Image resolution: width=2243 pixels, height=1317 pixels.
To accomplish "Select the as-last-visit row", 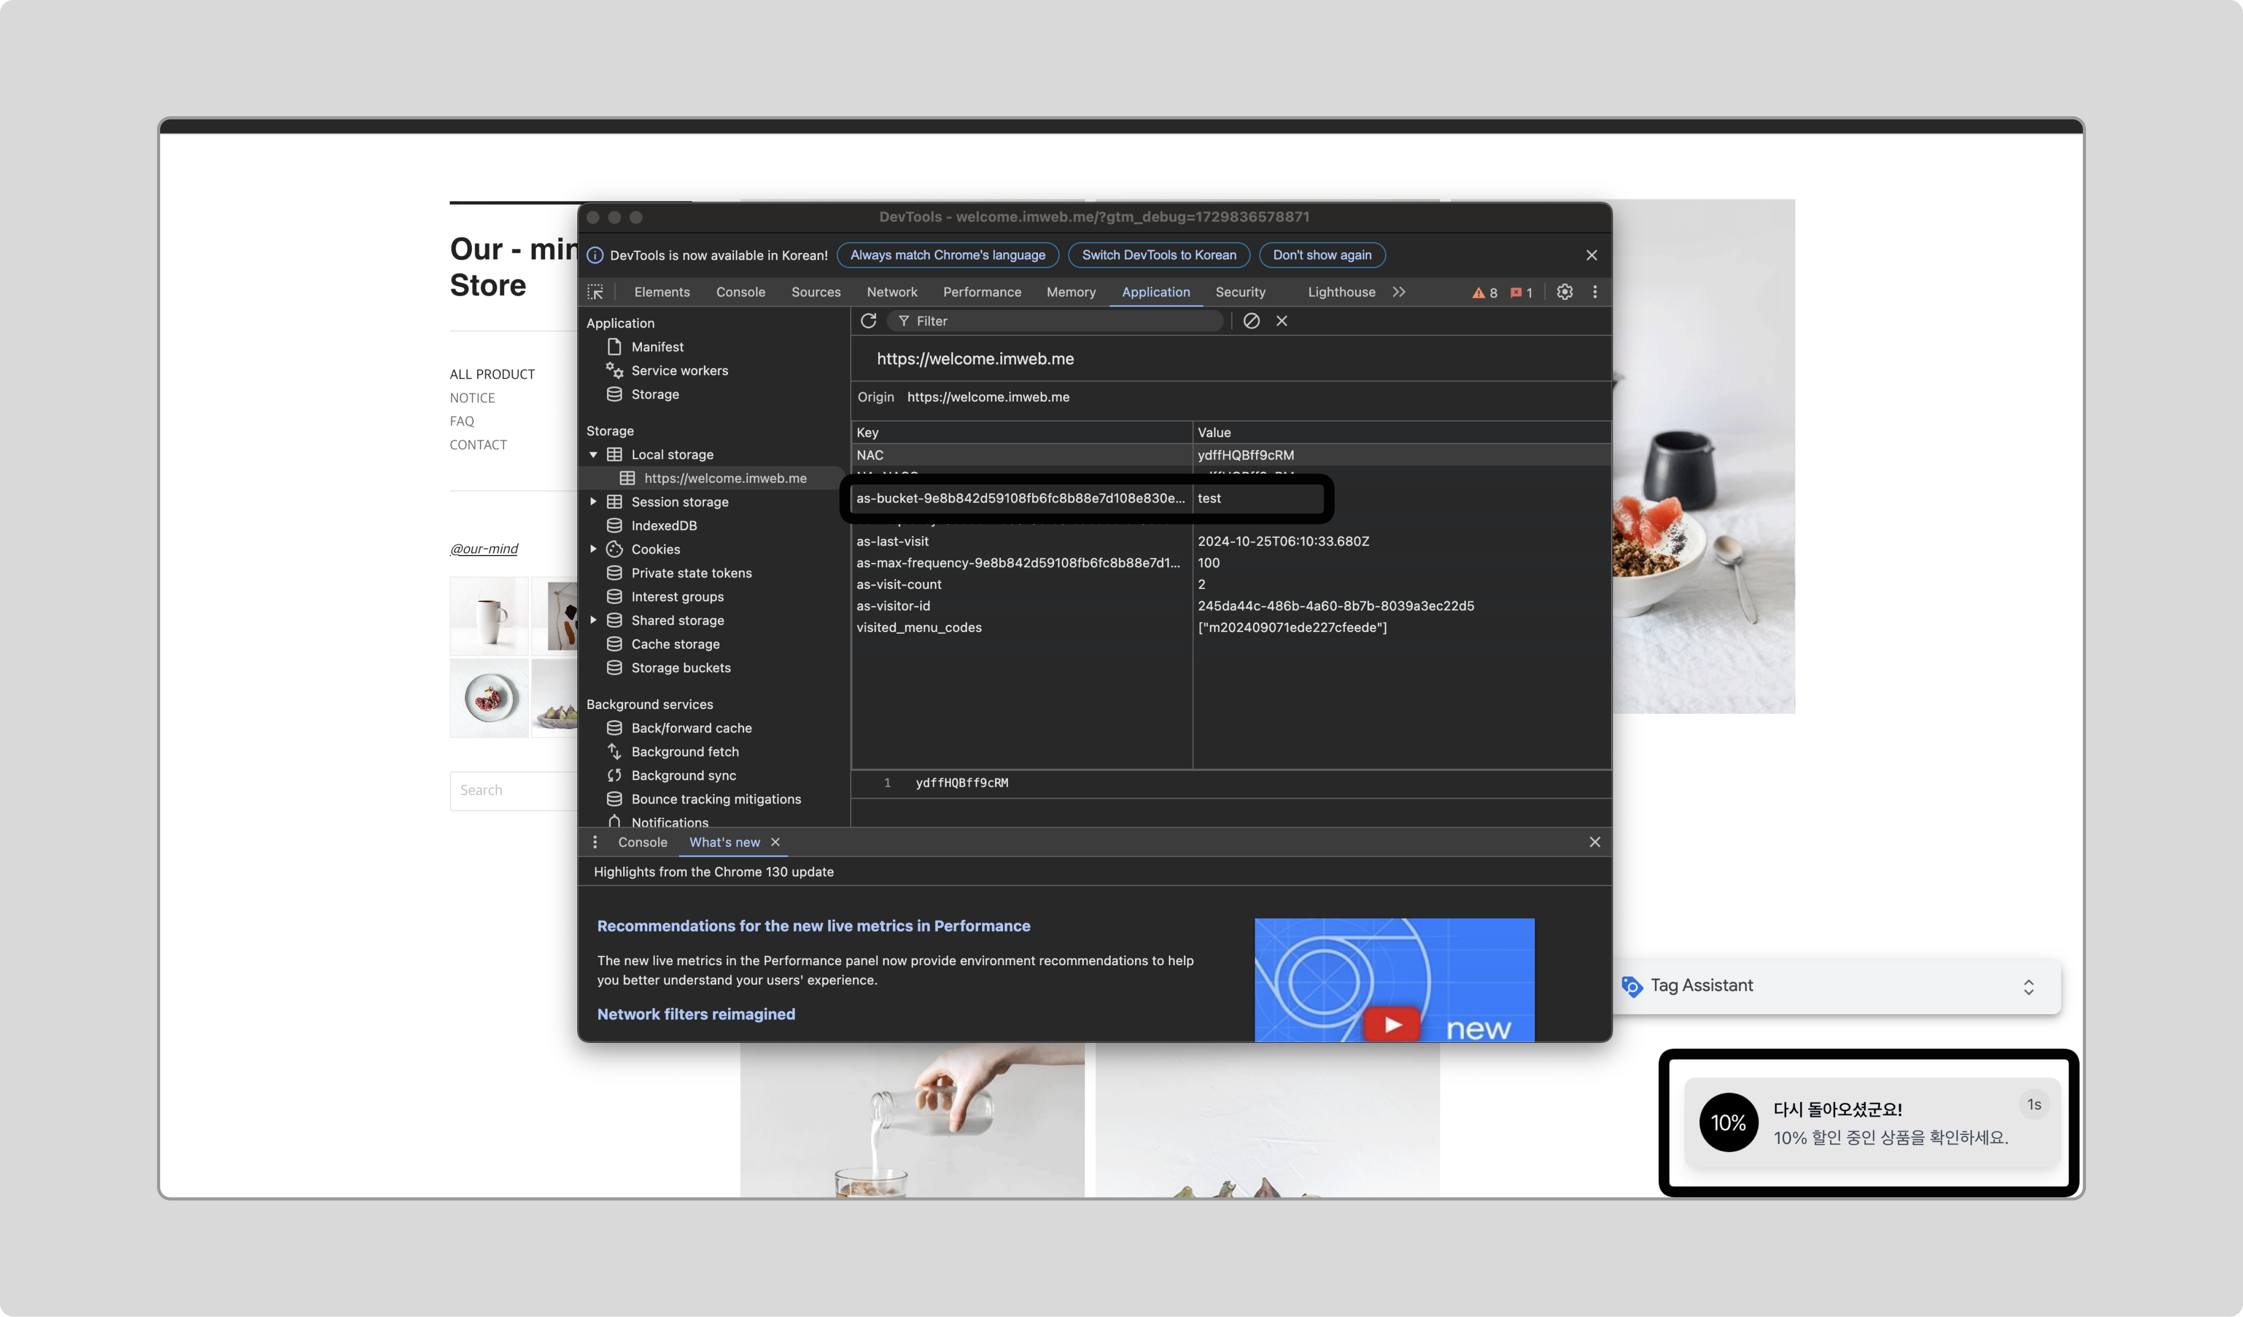I will 1231,542.
